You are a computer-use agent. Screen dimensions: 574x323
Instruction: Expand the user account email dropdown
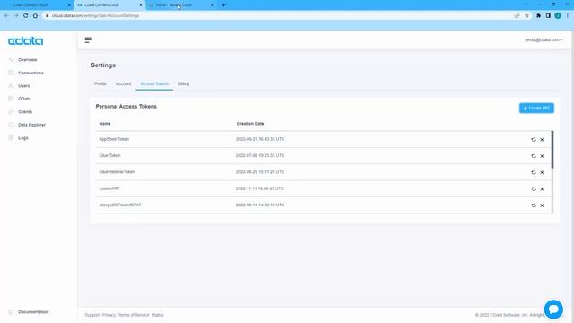544,39
